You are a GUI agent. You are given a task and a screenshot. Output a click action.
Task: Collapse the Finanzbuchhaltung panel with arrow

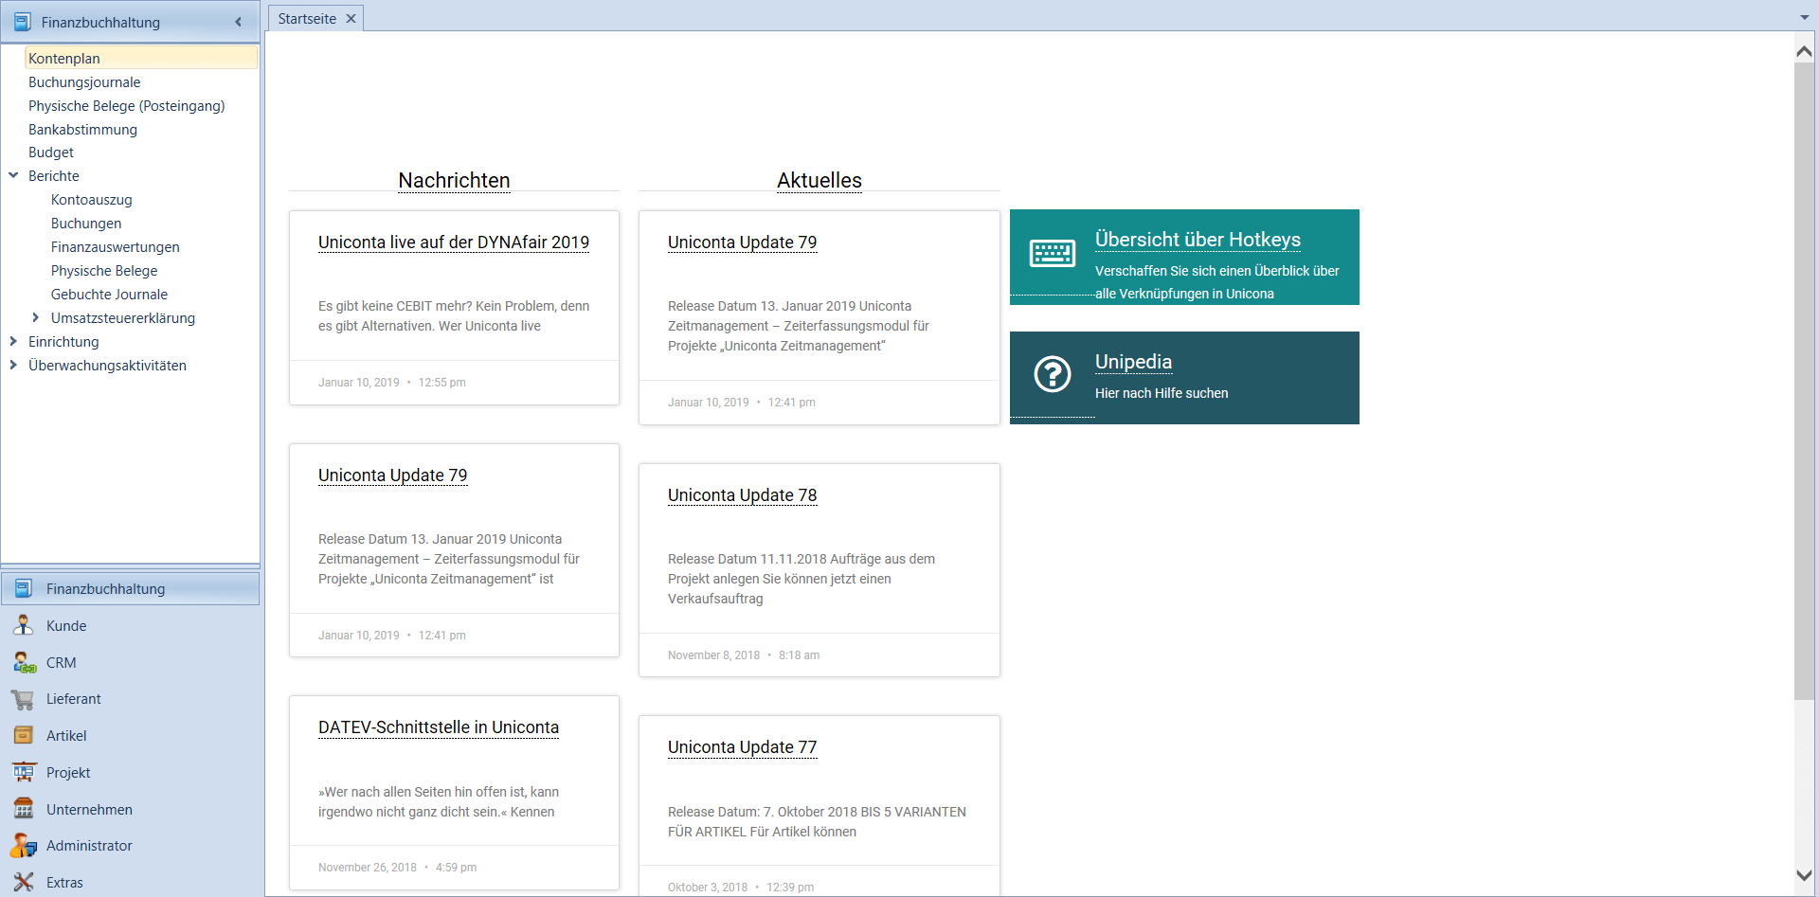coord(238,22)
